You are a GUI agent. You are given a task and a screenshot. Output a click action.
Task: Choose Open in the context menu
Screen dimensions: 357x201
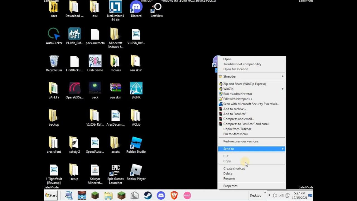click(x=227, y=59)
